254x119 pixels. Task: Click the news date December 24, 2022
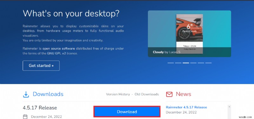[x=181, y=112]
